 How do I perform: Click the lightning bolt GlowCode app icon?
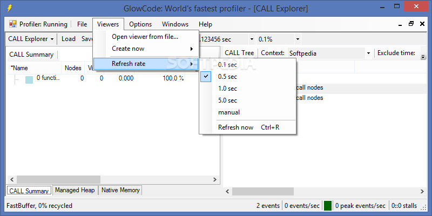pos(9,8)
